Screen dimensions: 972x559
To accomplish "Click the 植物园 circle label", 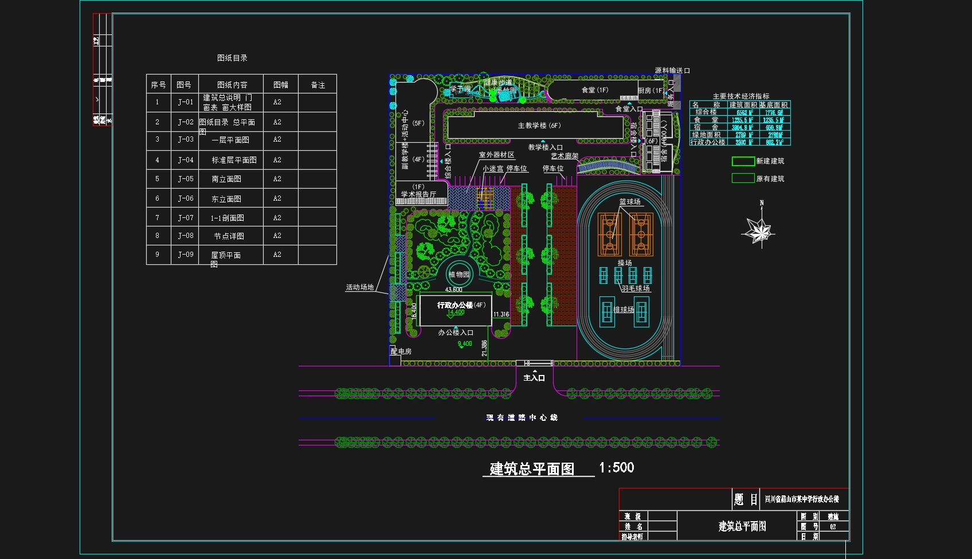I will (458, 275).
